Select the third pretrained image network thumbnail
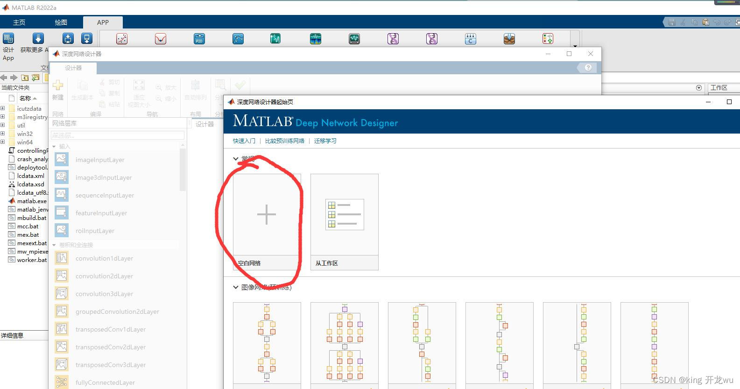Viewport: 740px width, 389px height. pyautogui.click(x=422, y=345)
